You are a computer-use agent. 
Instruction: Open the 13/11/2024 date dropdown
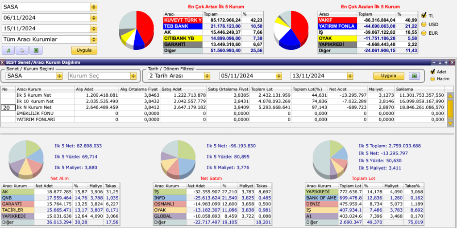coord(350,76)
